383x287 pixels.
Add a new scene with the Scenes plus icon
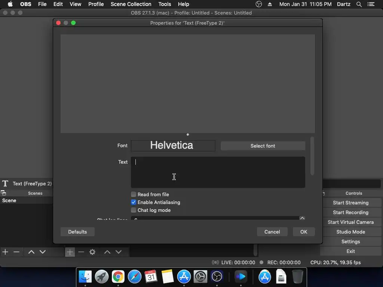(x=5, y=252)
